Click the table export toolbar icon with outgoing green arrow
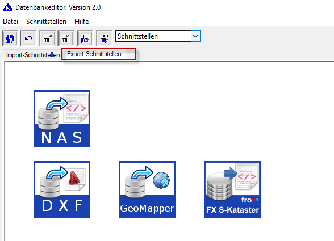Image resolution: width=334 pixels, height=241 pixels. 47,39
